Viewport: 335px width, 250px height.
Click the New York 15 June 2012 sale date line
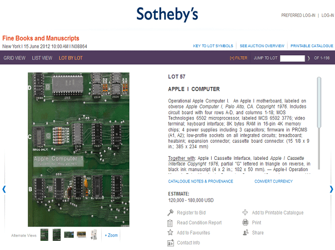click(x=45, y=46)
